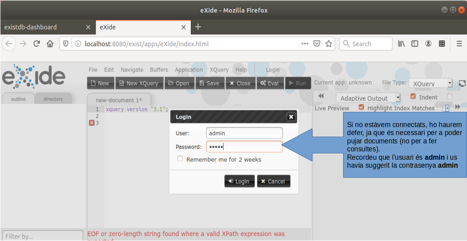Click the grid extension icon in toolbar
Image resolution: width=467 pixels, height=241 pixels.
(x=442, y=44)
